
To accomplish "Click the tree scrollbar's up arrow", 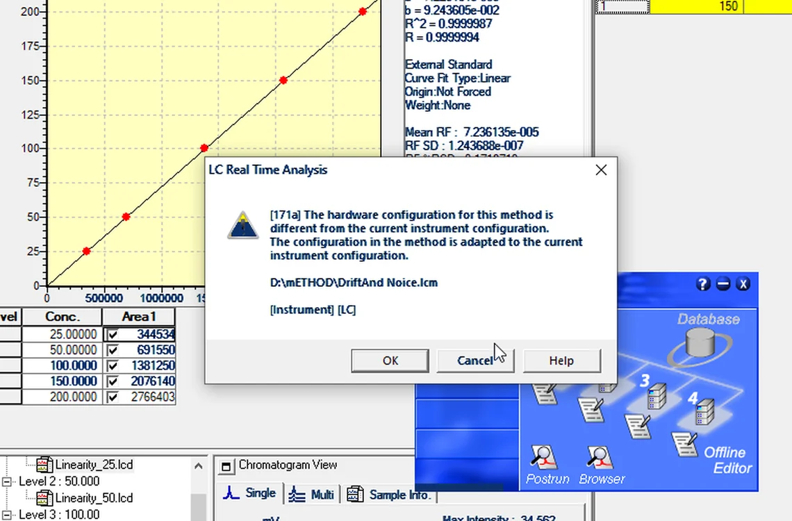I will (199, 466).
